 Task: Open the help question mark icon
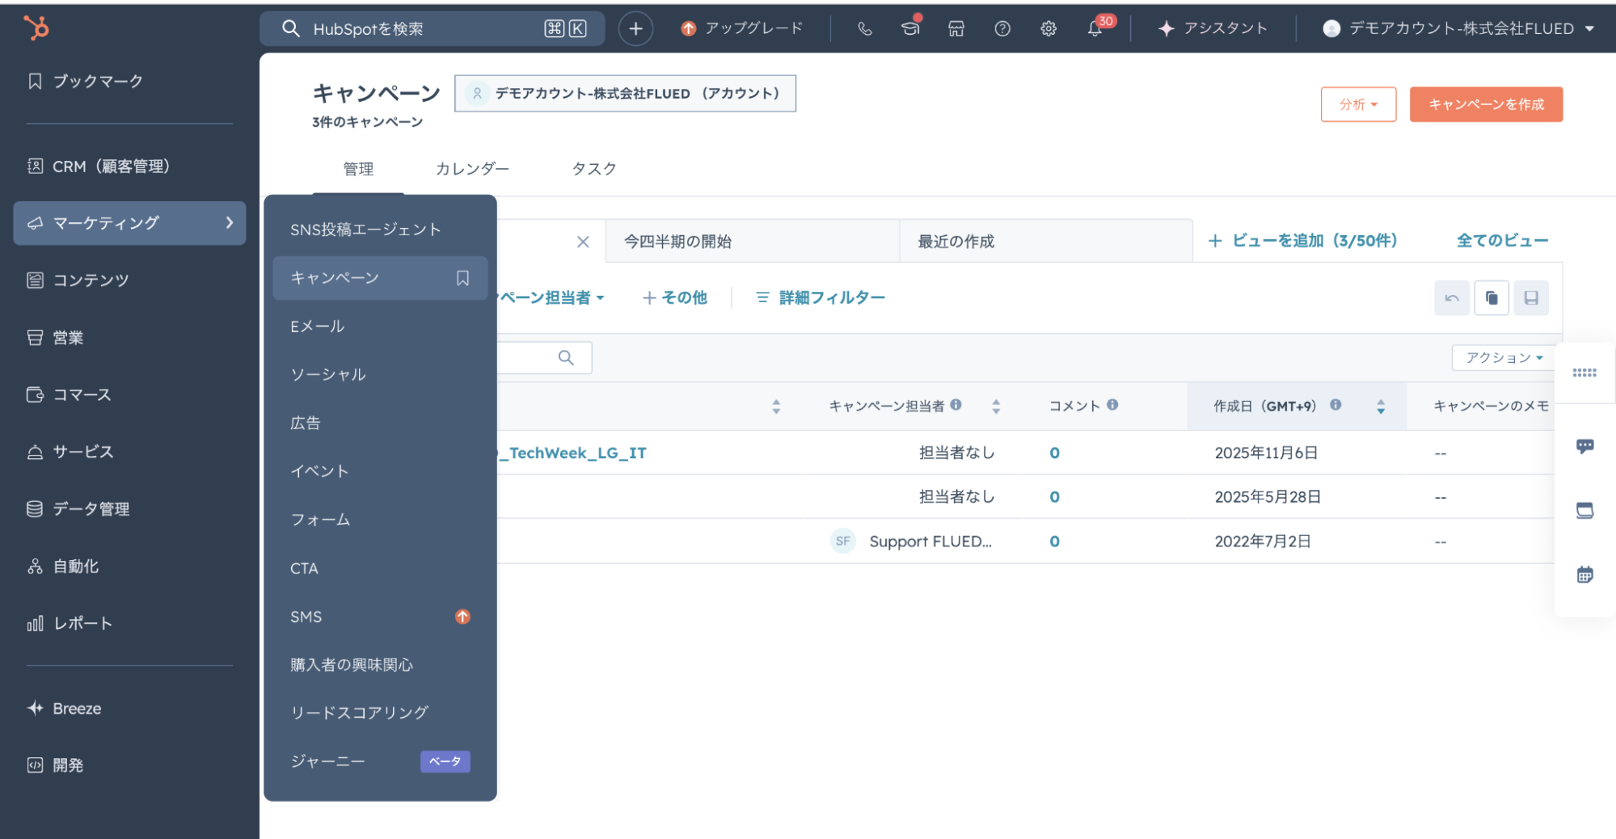point(1002,28)
